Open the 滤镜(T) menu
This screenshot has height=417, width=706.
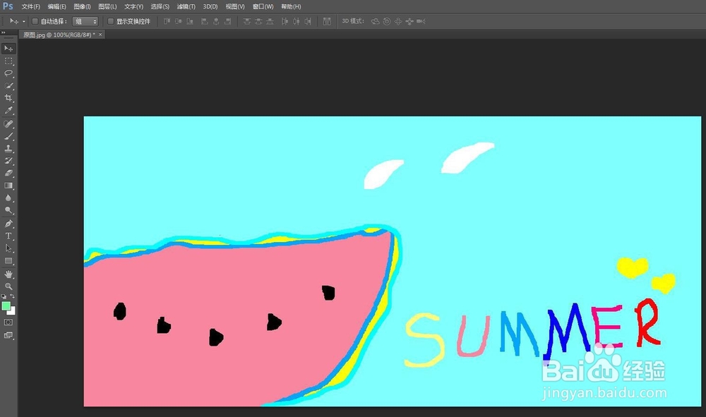pos(186,7)
